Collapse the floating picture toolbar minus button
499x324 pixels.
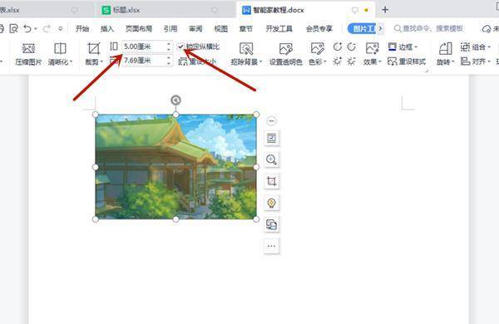pos(271,120)
